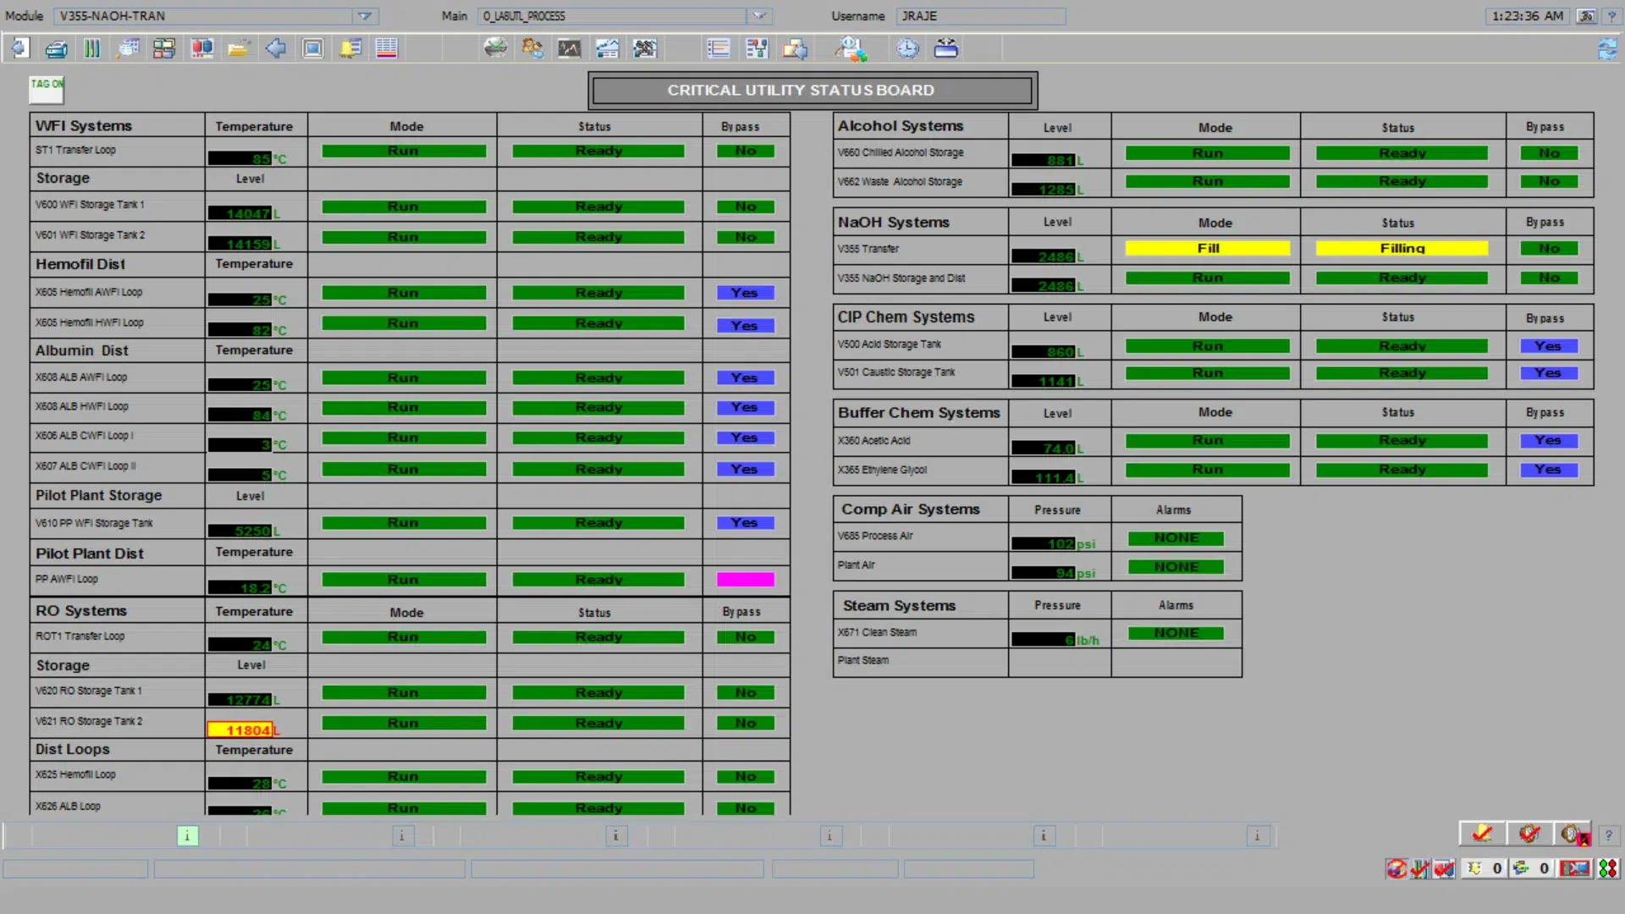Click yellow Filling status for V355 Transfer
Screen dimensions: 1625x914
(x=1402, y=248)
